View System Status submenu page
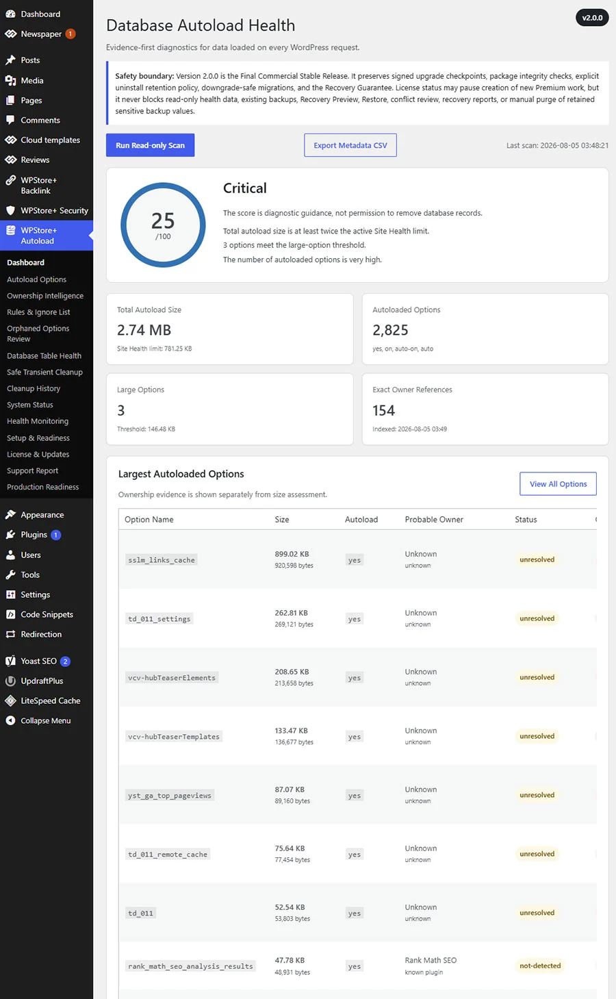The height and width of the screenshot is (999, 616). point(29,405)
